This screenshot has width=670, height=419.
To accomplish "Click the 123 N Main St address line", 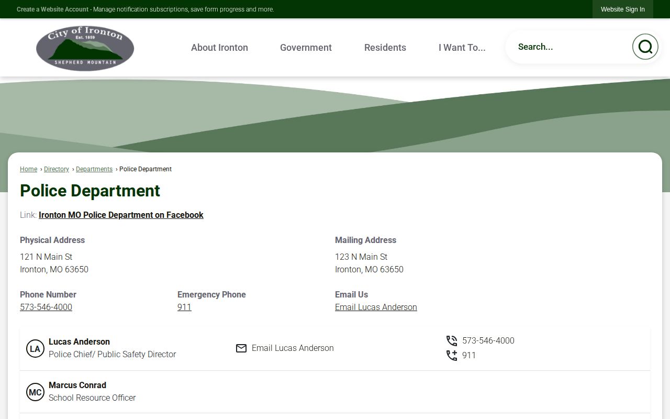I will 361,257.
